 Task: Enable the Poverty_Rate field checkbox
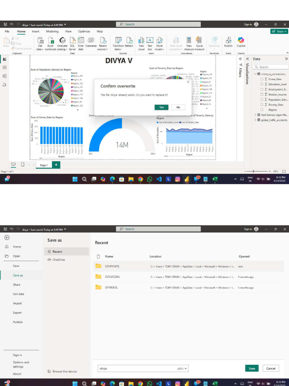[262, 105]
